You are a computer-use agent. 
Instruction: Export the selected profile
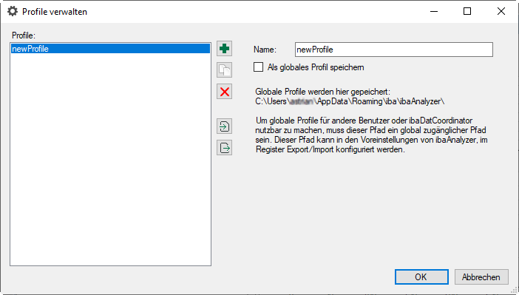tap(225, 148)
